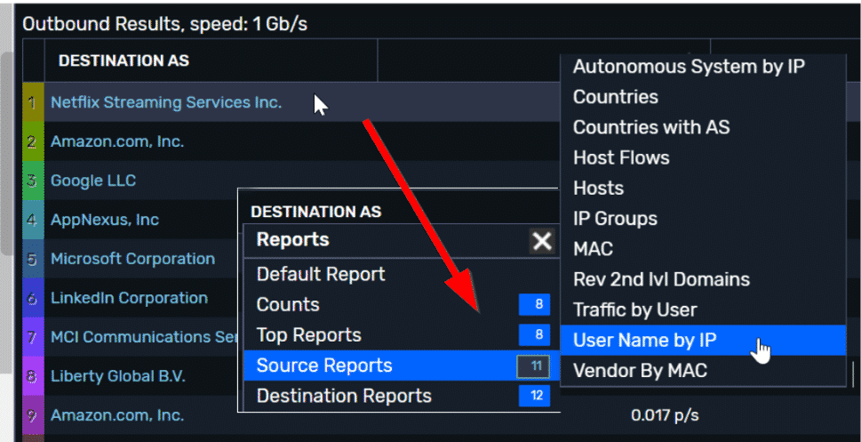861x442 pixels.
Task: Click the Google LLC link
Action: (93, 181)
